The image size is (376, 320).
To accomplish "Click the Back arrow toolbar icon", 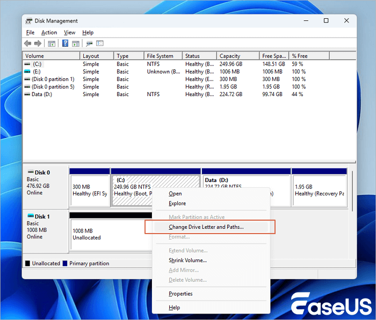I will (28, 43).
